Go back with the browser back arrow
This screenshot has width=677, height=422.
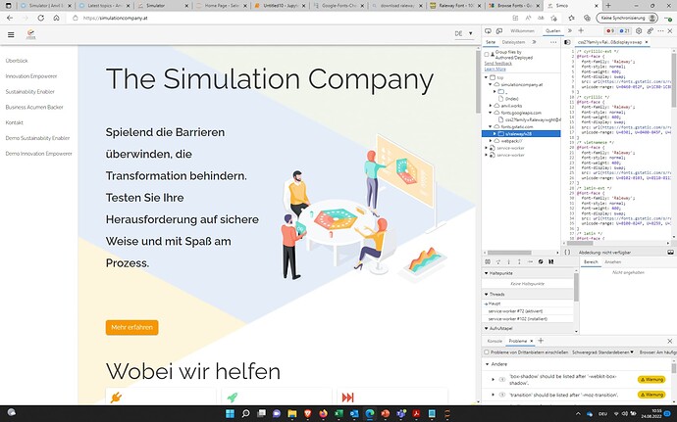click(10, 18)
